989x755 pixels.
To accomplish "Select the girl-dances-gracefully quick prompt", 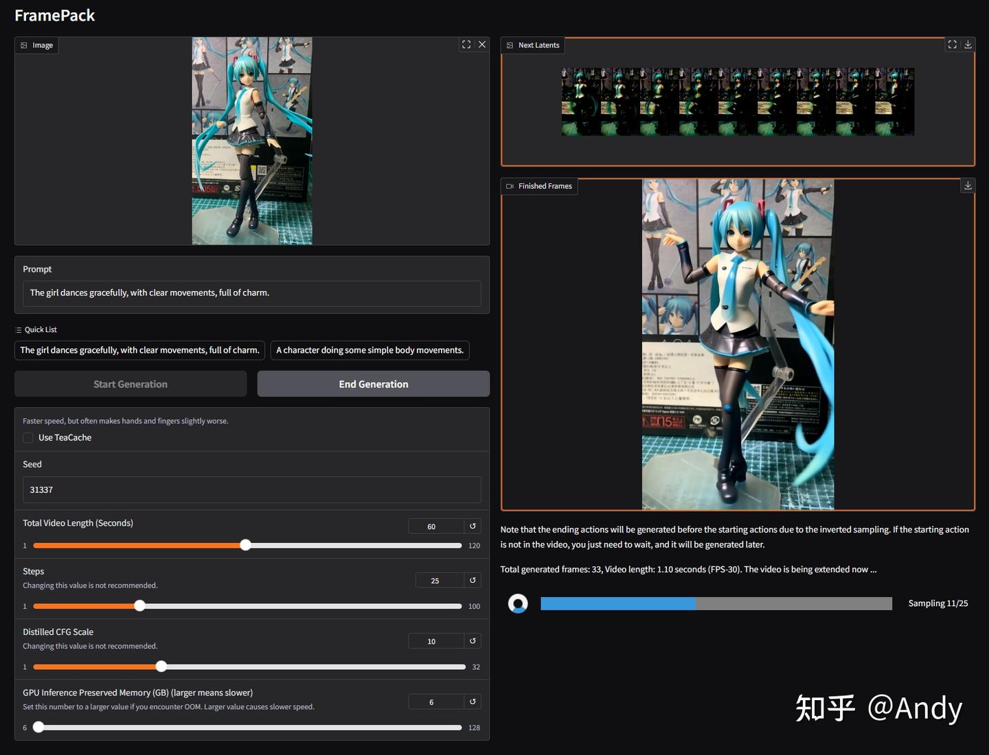I will click(139, 350).
